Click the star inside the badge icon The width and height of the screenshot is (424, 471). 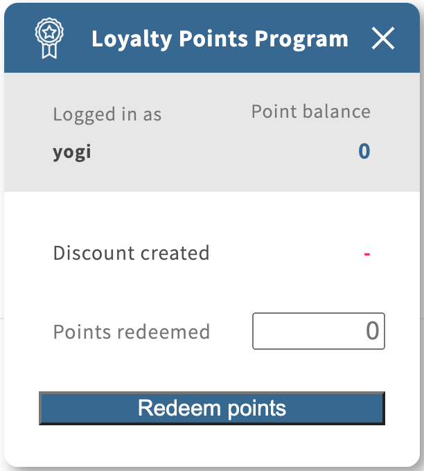(x=49, y=32)
